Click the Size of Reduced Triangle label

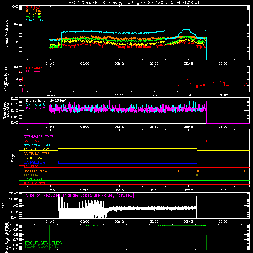pos(80,195)
